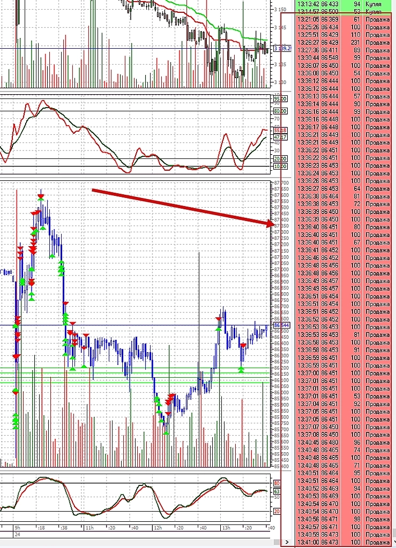The height and width of the screenshot is (548, 396).
Task: Click the green buy marker under the 13:20 dip
Action: [242, 369]
